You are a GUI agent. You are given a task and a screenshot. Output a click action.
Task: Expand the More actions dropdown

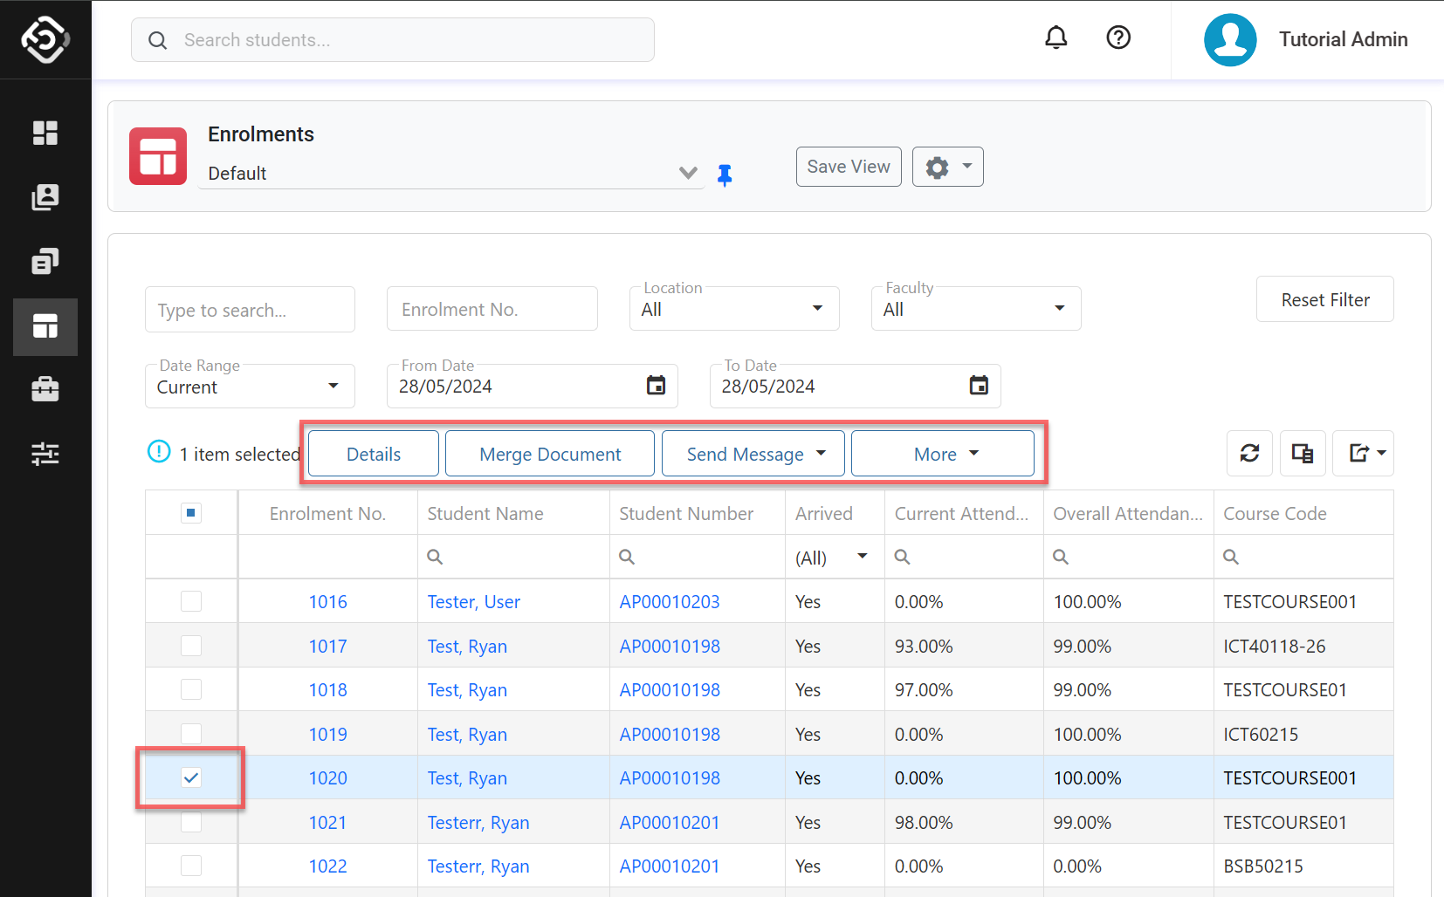[943, 454]
